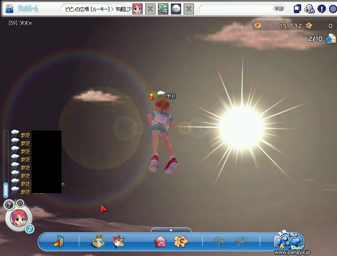Screen dimensions: 337x256
Task: Click the red-haired character avatar portrait
Action: coord(19,218)
